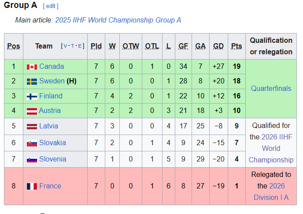The height and width of the screenshot is (214, 303).
Task: Click the Finland flag icon
Action: [32, 96]
